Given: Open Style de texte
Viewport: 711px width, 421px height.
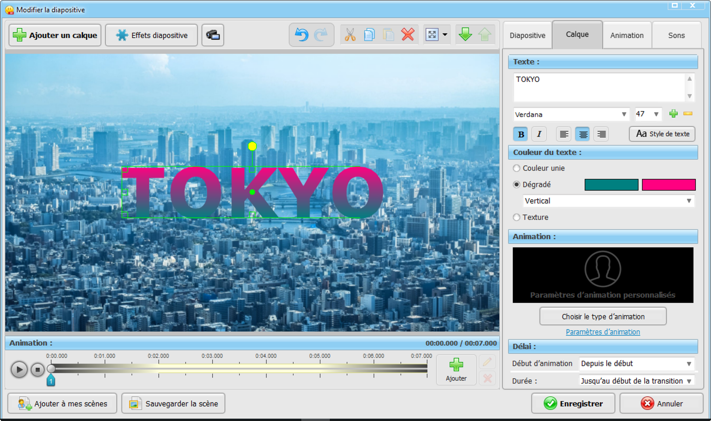Looking at the screenshot, I should pyautogui.click(x=662, y=134).
